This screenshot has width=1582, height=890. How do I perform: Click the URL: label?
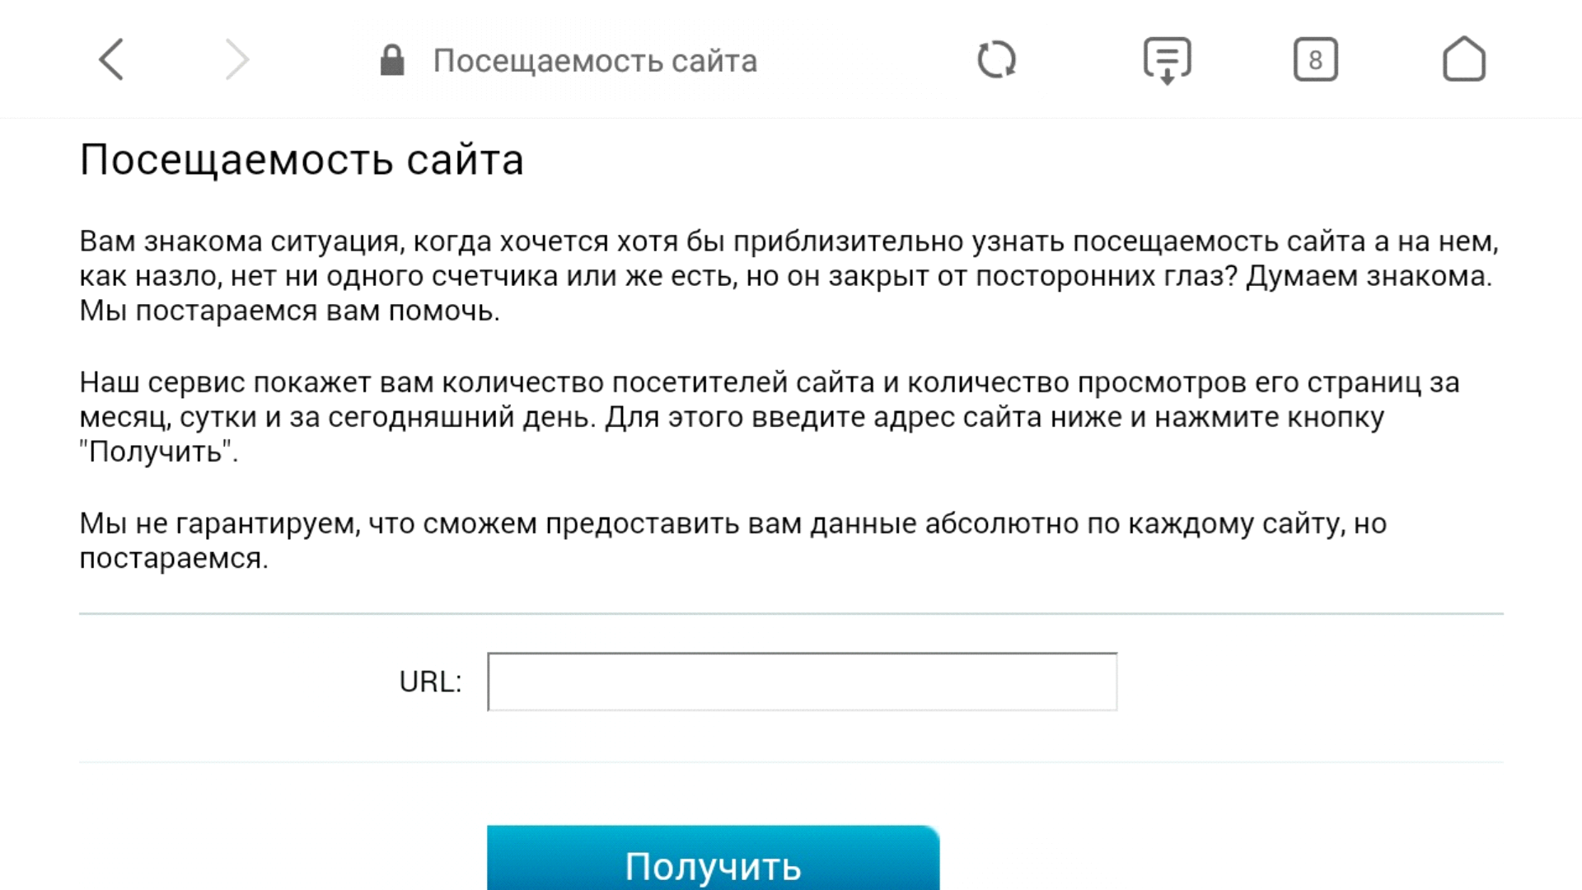point(430,682)
